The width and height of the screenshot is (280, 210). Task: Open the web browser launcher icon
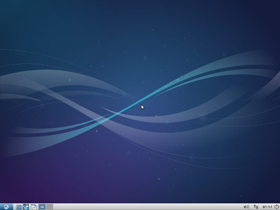coord(26,207)
